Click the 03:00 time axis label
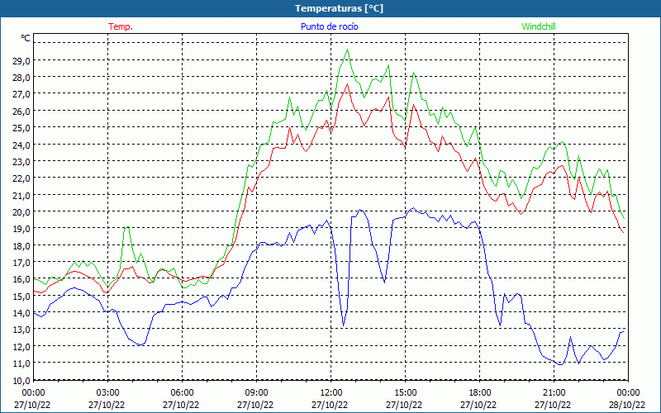Screen dimensions: 661x413 pyautogui.click(x=107, y=393)
